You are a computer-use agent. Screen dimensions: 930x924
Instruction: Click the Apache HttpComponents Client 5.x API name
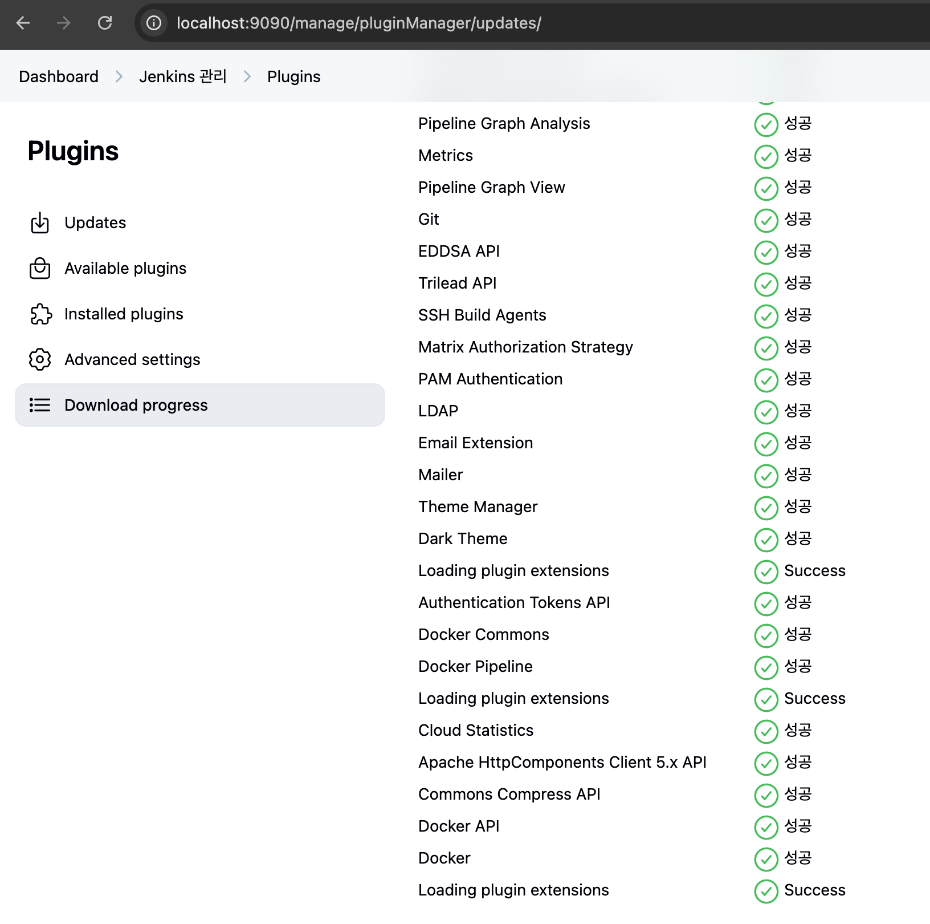coord(562,762)
